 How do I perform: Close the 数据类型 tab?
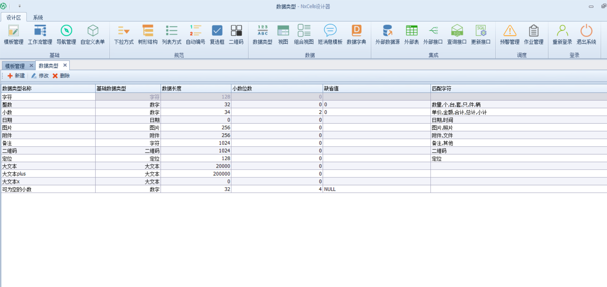[x=65, y=66]
